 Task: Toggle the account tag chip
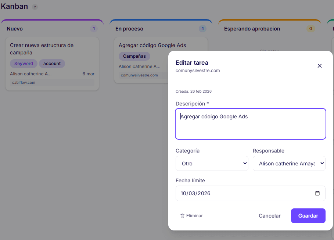click(x=52, y=63)
